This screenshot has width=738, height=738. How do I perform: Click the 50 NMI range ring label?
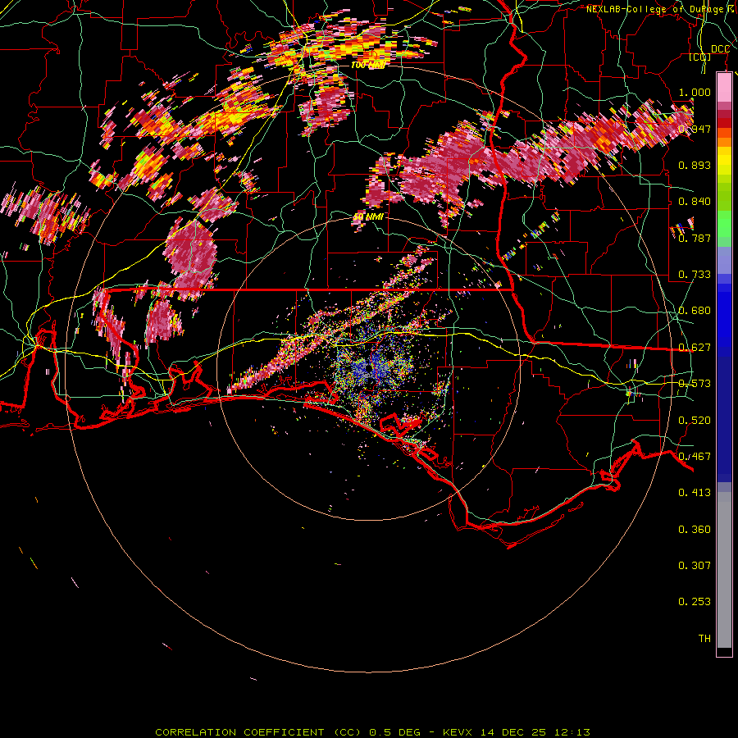(x=368, y=217)
